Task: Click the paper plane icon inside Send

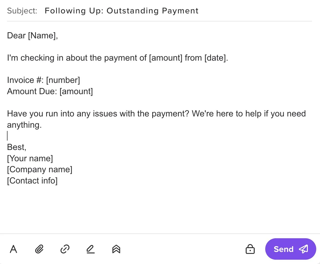Action: click(303, 249)
